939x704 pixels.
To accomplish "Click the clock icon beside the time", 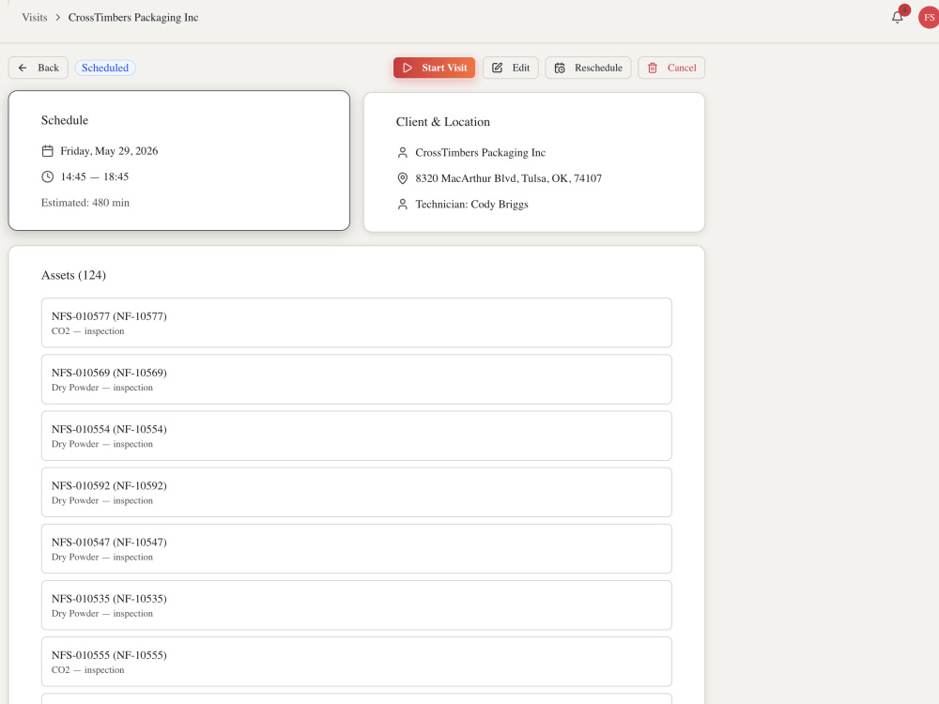I will click(x=47, y=176).
